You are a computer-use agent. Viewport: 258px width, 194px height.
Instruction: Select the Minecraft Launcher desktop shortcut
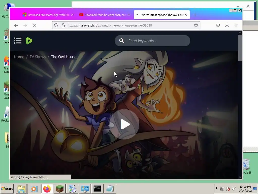(6, 90)
